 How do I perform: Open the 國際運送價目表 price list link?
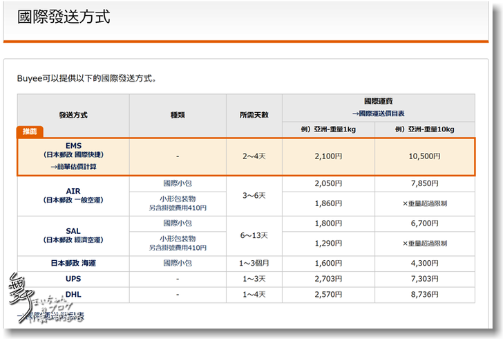379,113
